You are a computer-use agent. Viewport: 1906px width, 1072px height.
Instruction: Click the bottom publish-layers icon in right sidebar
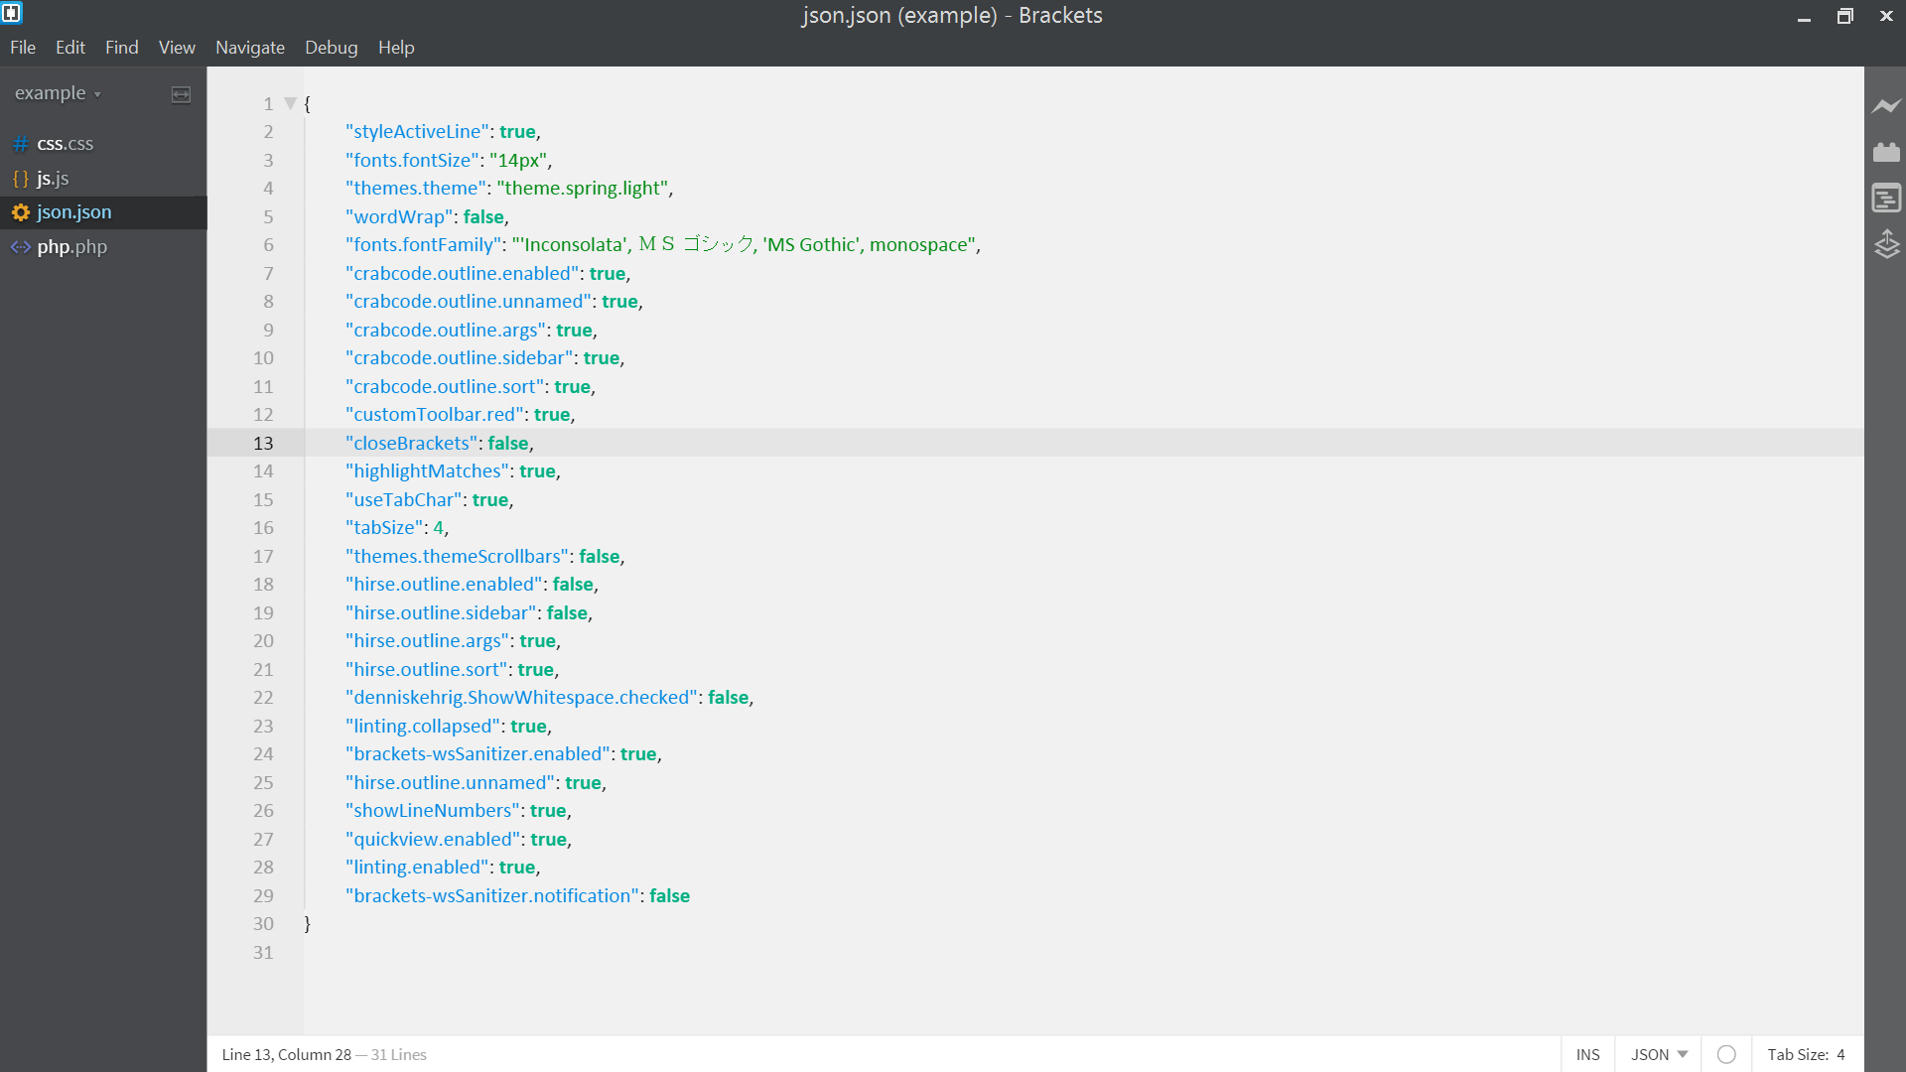1888,244
